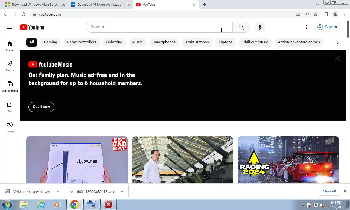This screenshot has width=350, height=210.
Task: Select the Chill-out music chip
Action: click(255, 42)
